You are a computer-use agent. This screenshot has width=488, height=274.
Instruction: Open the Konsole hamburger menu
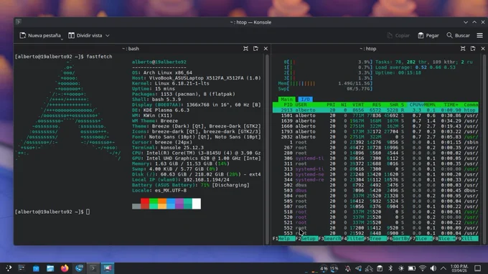pos(479,35)
